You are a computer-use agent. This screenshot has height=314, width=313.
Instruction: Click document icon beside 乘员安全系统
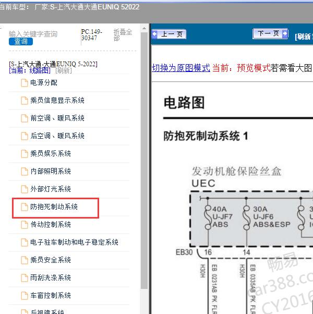pos(25,260)
